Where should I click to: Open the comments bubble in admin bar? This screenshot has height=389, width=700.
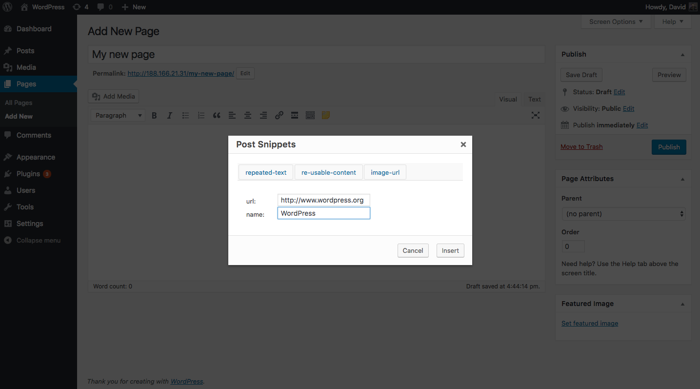click(104, 7)
